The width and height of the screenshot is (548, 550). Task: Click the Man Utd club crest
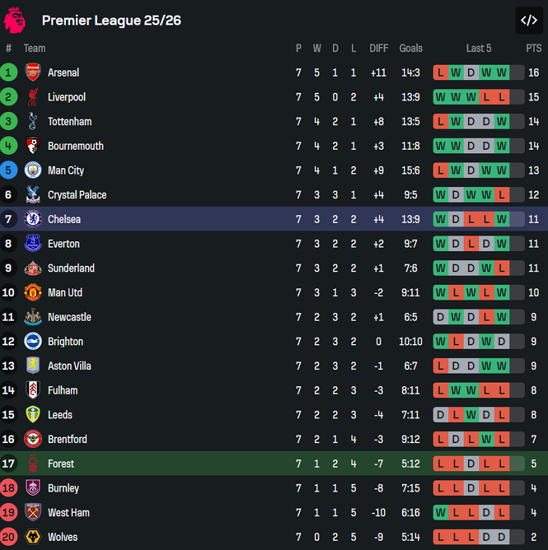tap(33, 293)
